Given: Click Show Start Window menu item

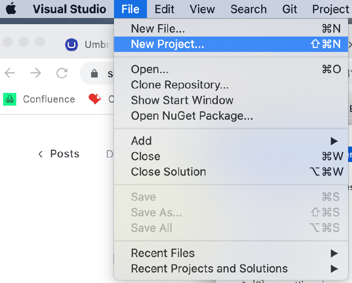Looking at the screenshot, I should (x=231, y=100).
